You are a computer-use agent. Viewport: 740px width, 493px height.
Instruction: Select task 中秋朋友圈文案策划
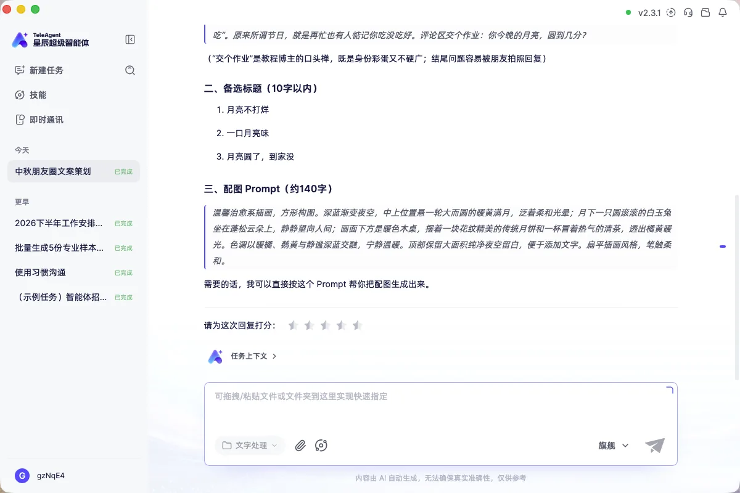pyautogui.click(x=73, y=171)
